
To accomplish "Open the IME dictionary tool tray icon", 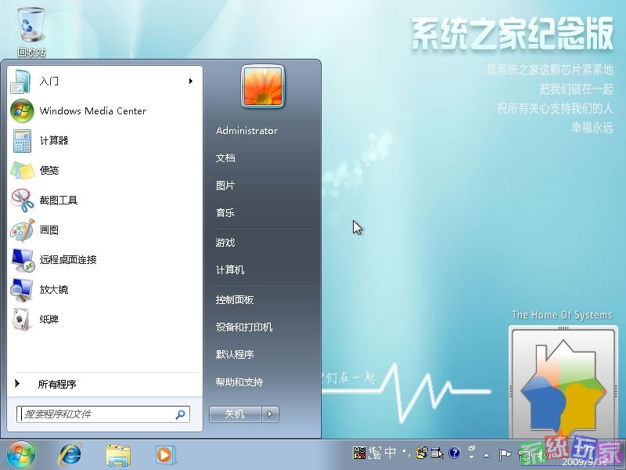I will (x=422, y=453).
